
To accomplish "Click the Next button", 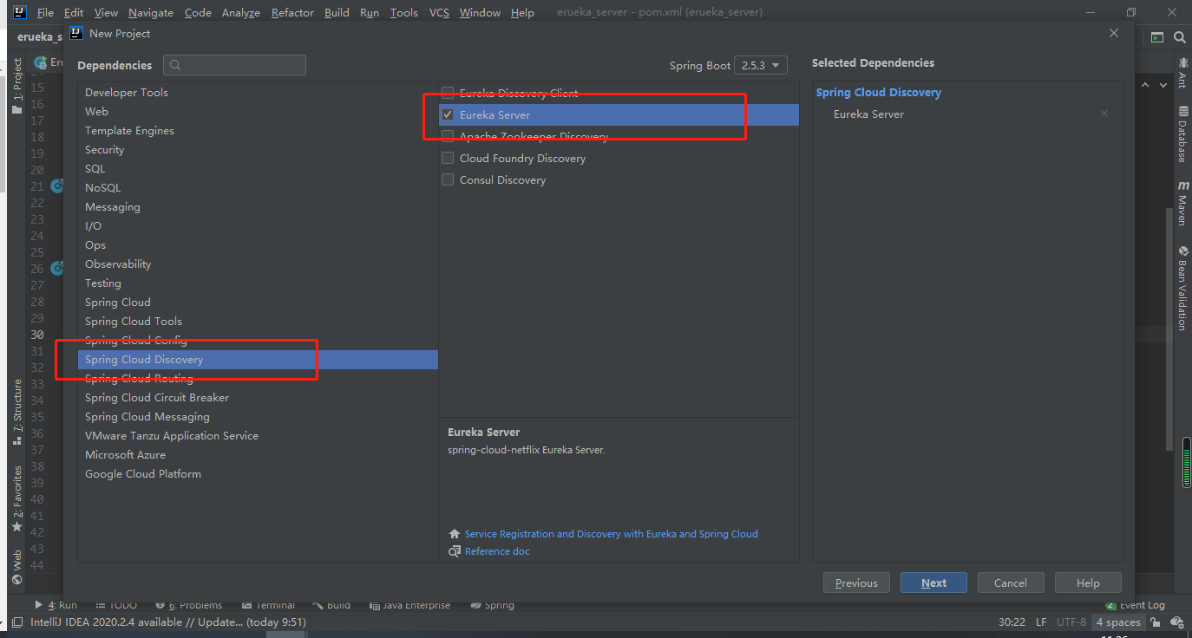I will (933, 583).
